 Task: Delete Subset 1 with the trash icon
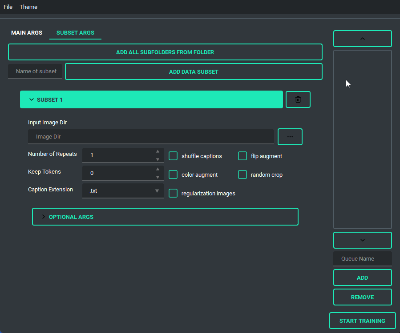click(x=298, y=99)
